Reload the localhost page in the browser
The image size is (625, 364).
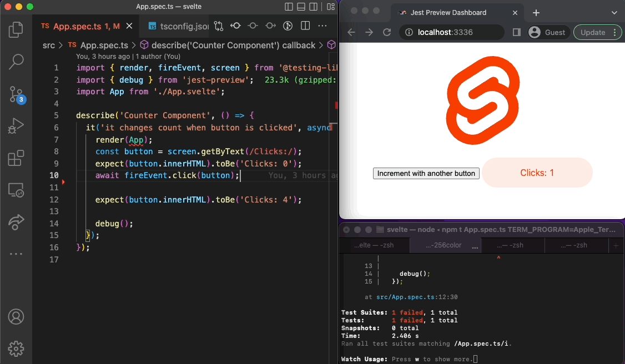click(387, 32)
